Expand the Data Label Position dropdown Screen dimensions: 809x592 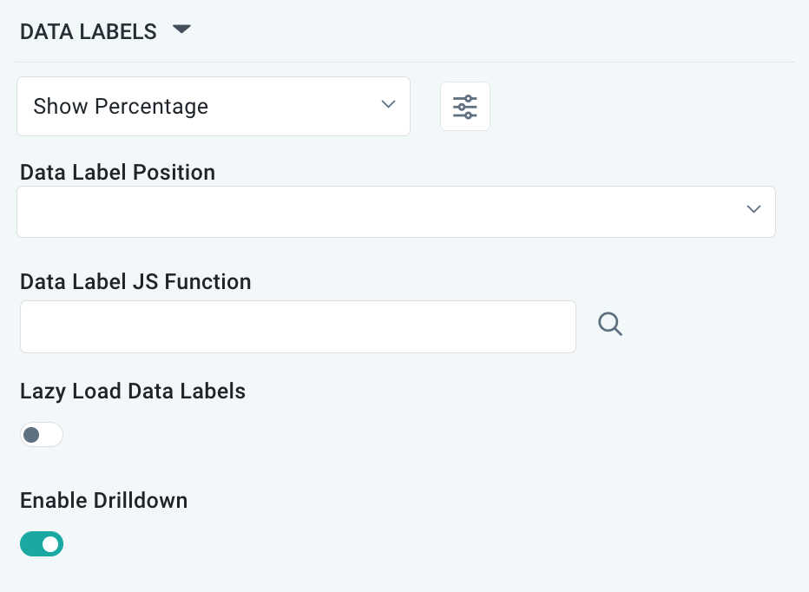395,212
